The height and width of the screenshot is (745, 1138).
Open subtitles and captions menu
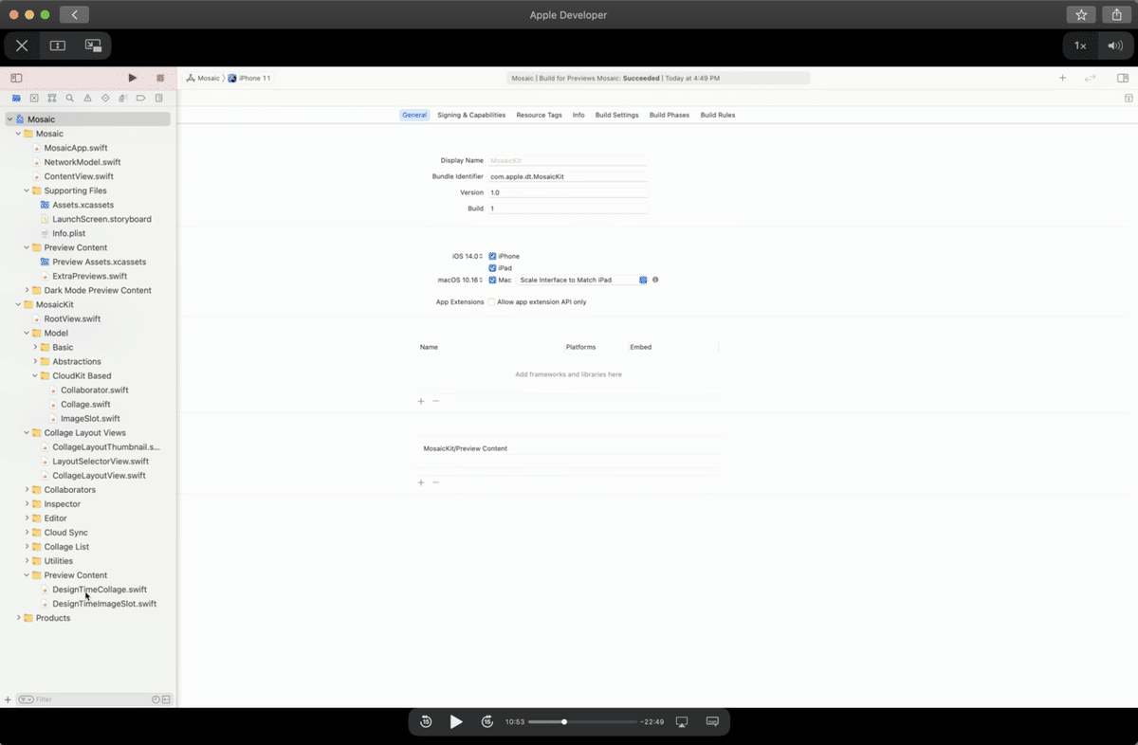coord(712,722)
